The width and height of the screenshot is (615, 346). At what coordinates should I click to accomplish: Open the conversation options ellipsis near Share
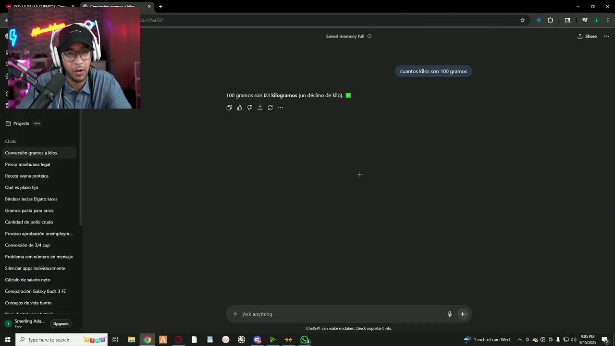click(x=606, y=36)
